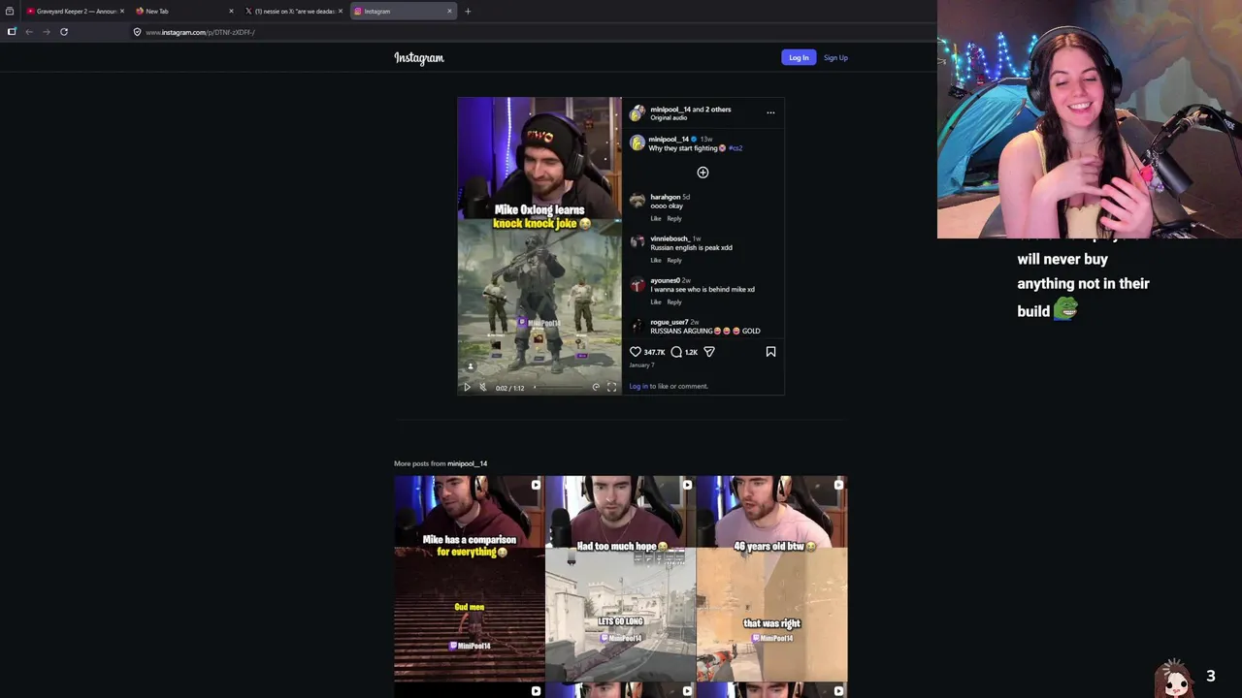Open 'Mike has a comparison for everything' reel
Image resolution: width=1242 pixels, height=698 pixels.
(x=470, y=579)
